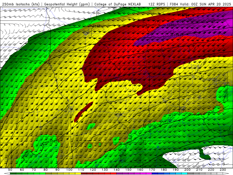Click the cyan swatch just before the 200 mark
The width and height of the screenshot is (233, 175).
pos(185,174)
